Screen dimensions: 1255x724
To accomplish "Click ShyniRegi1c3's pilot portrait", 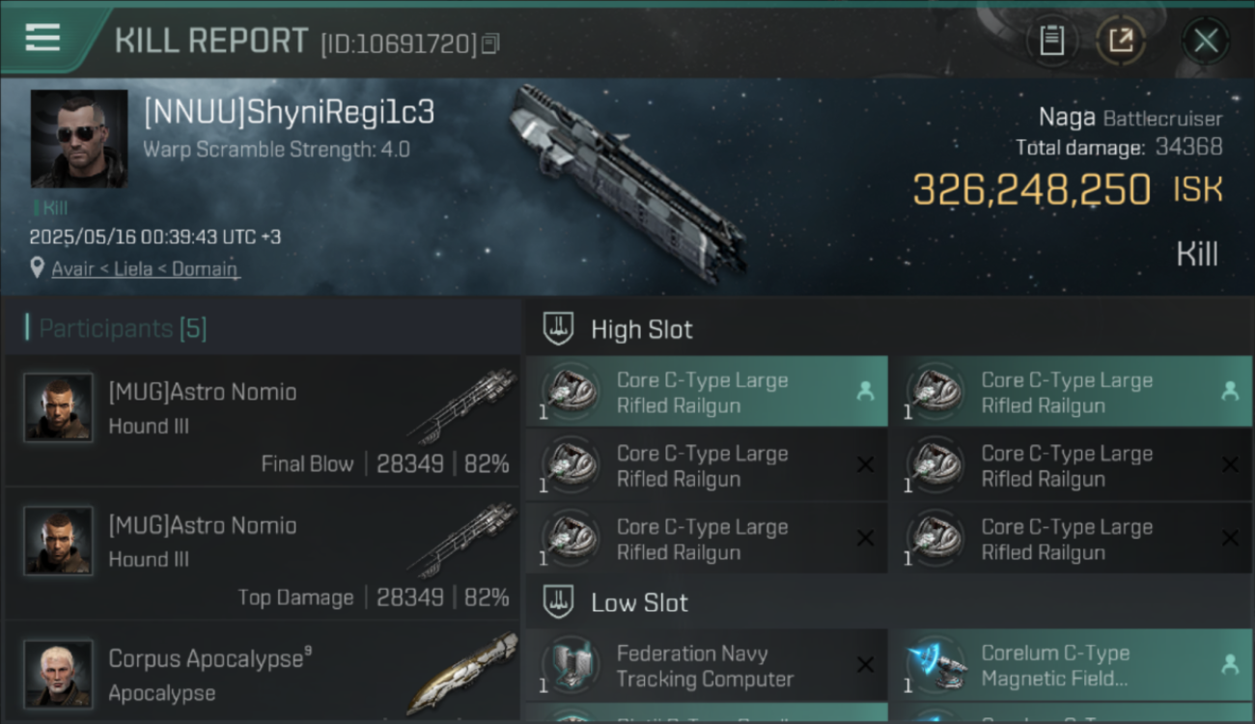I will (79, 139).
